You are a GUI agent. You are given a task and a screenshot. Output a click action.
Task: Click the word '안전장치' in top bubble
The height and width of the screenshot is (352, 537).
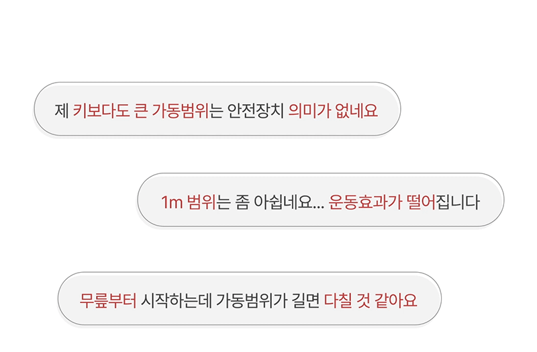click(256, 111)
